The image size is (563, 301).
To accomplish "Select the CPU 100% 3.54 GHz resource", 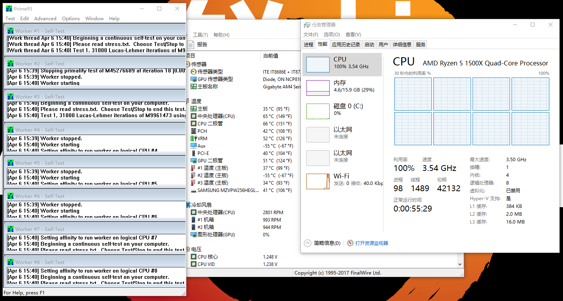I will click(x=342, y=64).
